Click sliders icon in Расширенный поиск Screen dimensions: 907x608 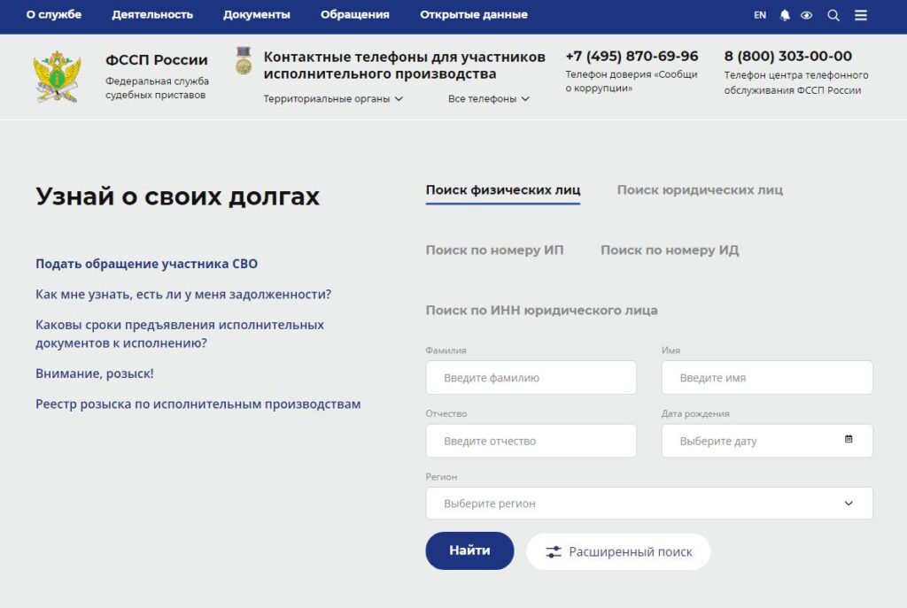[x=554, y=551]
